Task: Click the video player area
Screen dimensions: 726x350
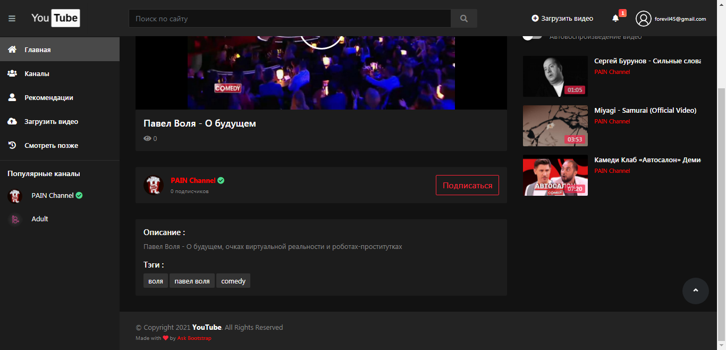Action: coord(321,73)
